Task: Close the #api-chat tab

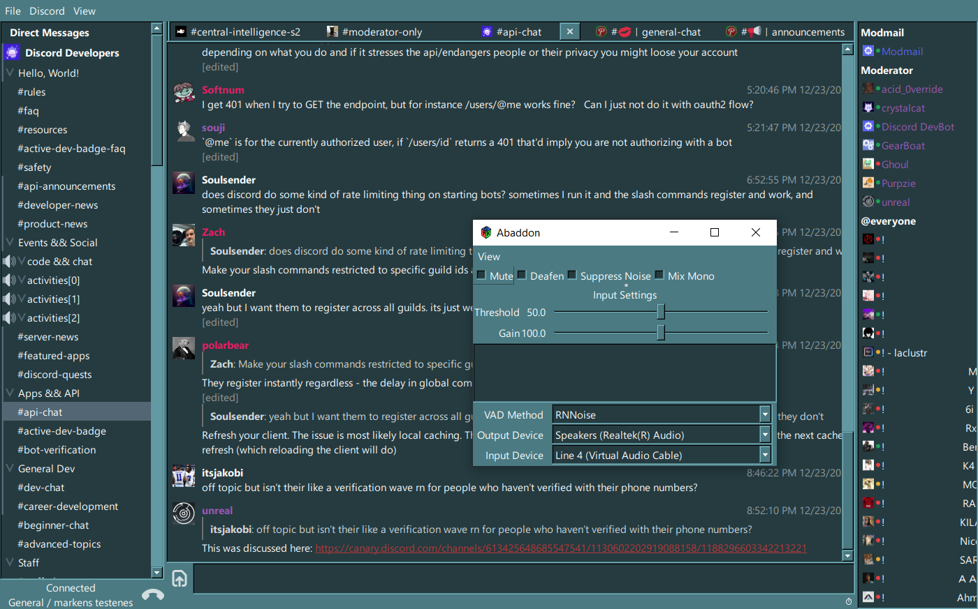Action: 570,31
